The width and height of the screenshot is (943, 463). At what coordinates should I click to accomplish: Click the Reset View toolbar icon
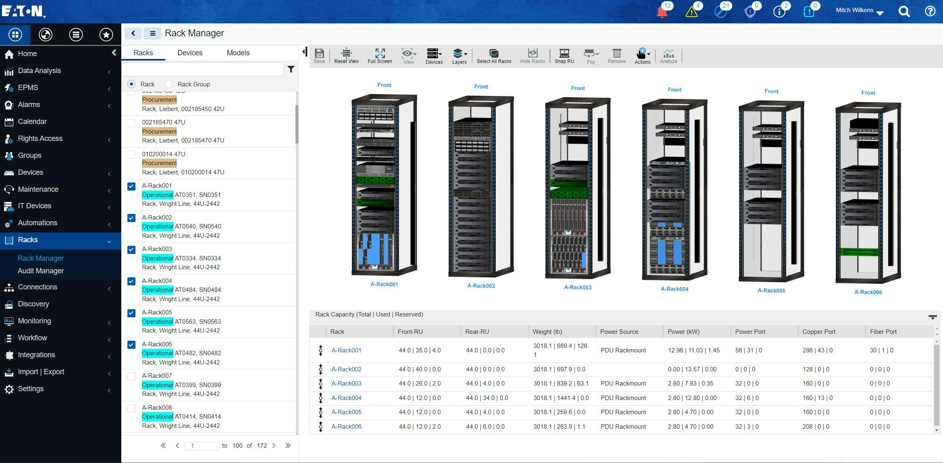346,56
